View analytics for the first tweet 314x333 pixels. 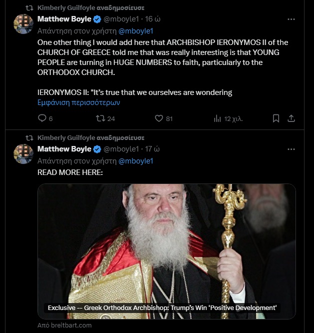click(x=217, y=118)
